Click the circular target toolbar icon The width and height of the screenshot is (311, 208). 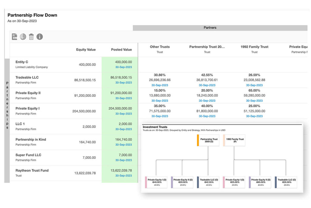click(23, 37)
